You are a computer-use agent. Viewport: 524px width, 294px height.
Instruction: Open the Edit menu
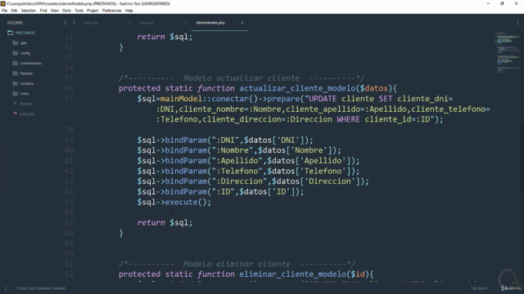coord(14,11)
